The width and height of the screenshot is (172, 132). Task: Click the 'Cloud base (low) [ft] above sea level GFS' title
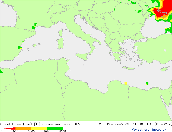pyautogui.click(x=40, y=124)
